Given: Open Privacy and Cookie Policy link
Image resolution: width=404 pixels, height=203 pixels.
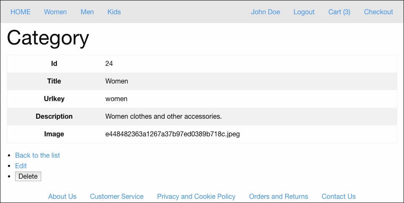Looking at the screenshot, I should click(x=197, y=197).
